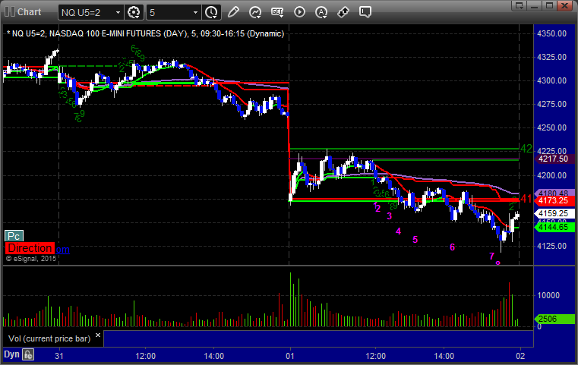Click the green 4144.65 price marker
This screenshot has height=365, width=578.
pyautogui.click(x=553, y=227)
